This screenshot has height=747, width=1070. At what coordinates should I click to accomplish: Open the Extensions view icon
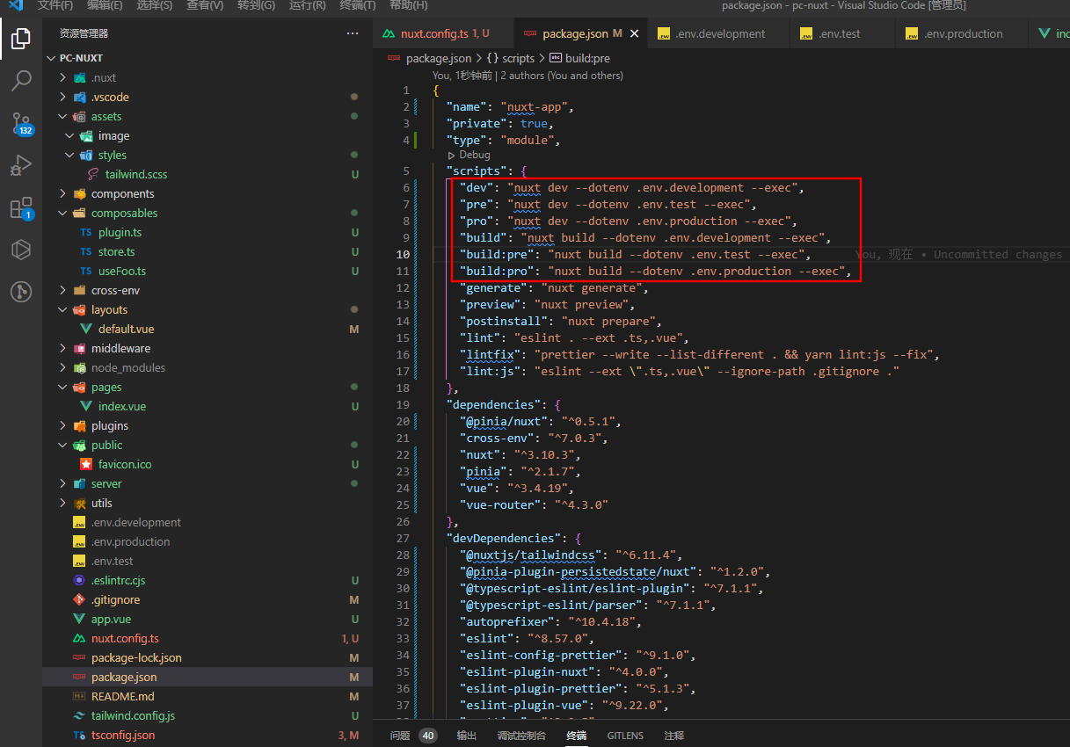[x=20, y=208]
